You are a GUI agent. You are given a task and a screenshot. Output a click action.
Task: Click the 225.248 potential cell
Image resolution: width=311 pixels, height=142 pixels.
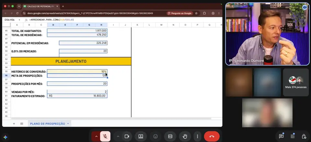pos(83,43)
